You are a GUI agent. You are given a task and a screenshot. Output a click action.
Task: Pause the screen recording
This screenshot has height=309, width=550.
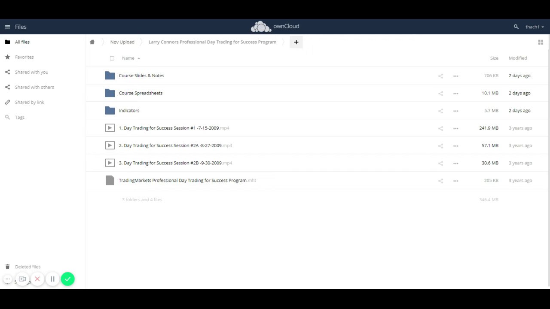tap(52, 279)
